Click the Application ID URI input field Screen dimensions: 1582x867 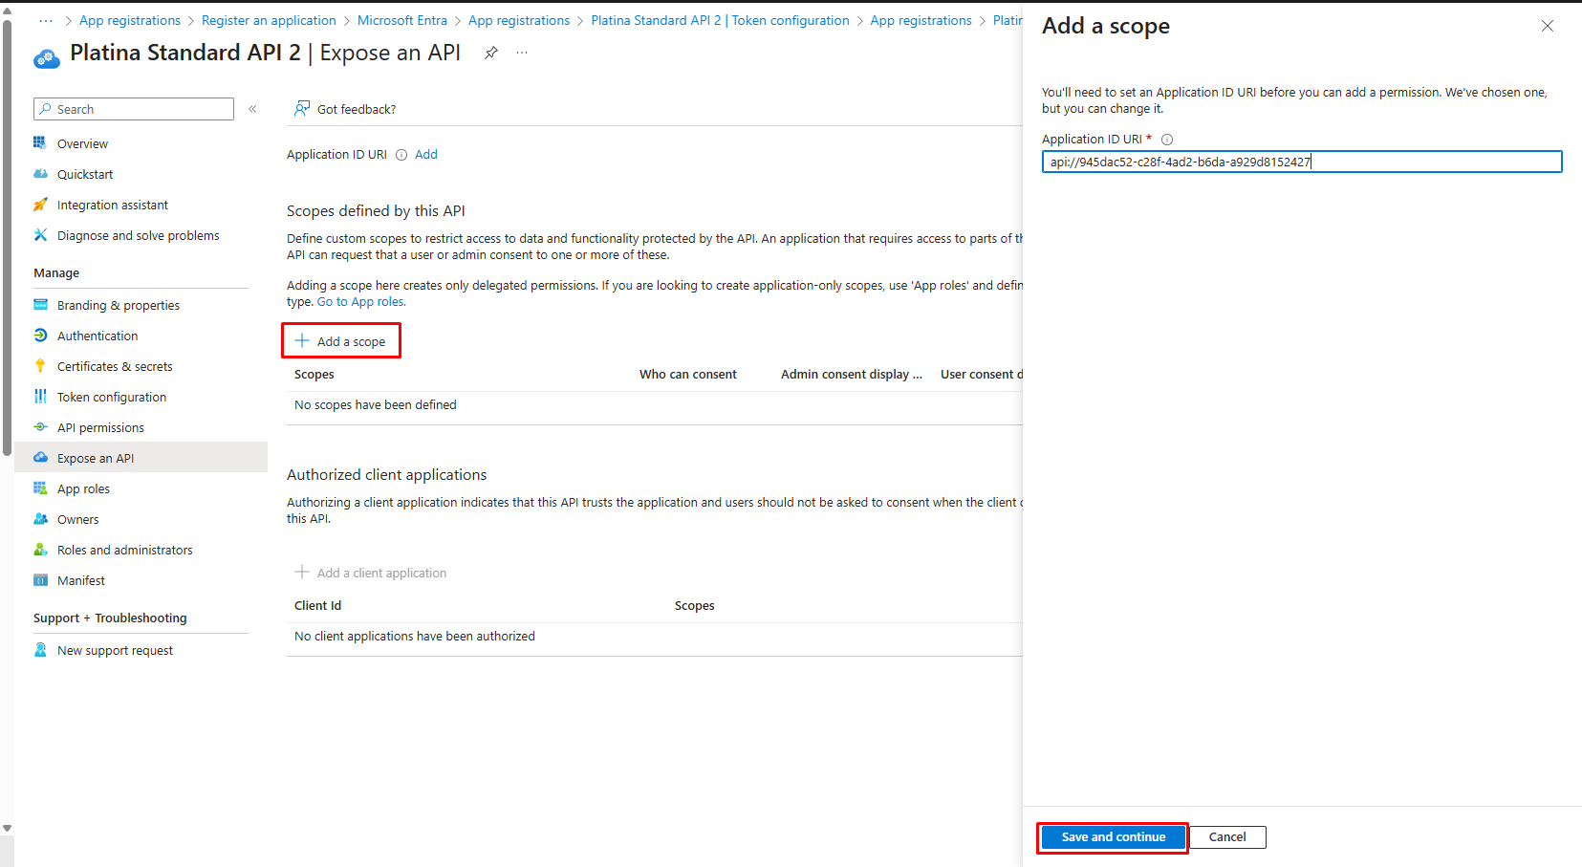coord(1300,162)
